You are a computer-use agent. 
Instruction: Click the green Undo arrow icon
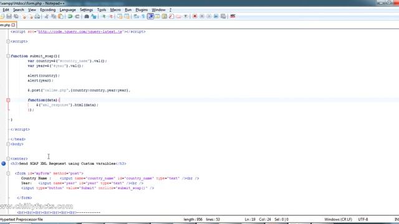coord(70,17)
